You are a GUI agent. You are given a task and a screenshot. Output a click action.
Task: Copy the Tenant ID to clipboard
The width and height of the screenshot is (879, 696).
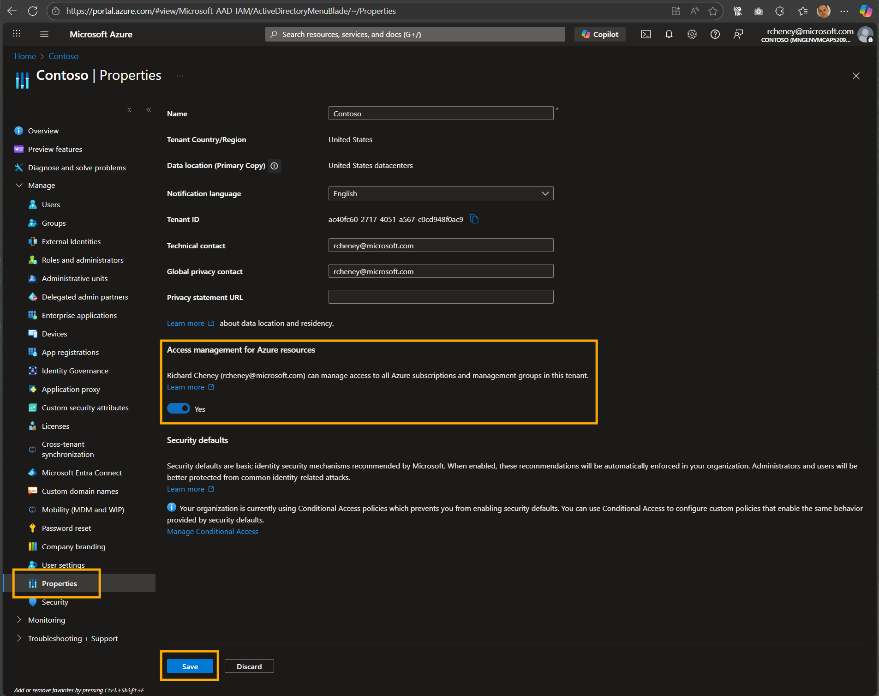pyautogui.click(x=474, y=219)
